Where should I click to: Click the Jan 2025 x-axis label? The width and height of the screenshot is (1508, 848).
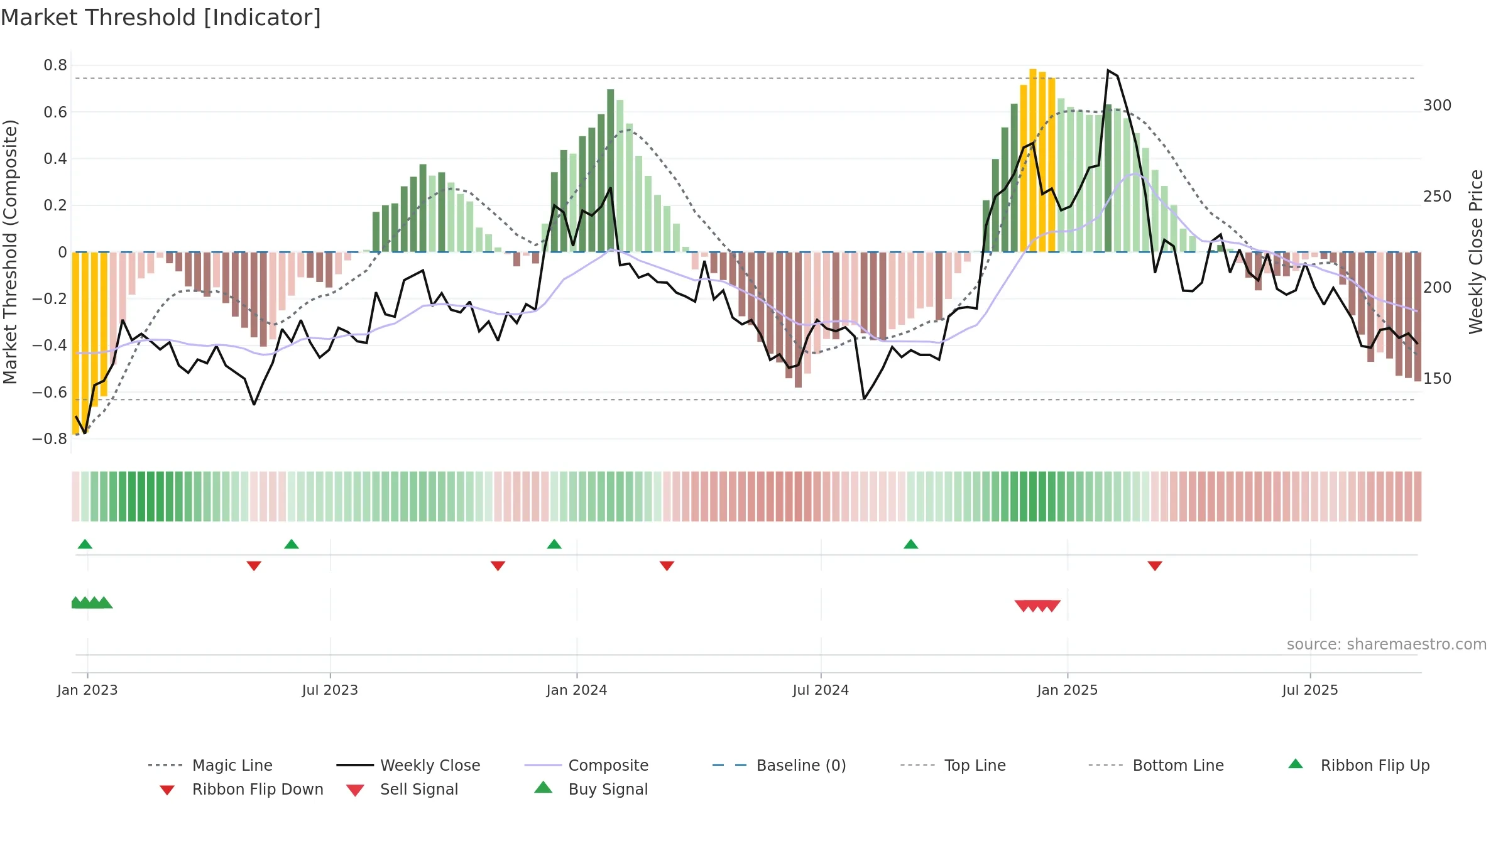click(x=1068, y=690)
